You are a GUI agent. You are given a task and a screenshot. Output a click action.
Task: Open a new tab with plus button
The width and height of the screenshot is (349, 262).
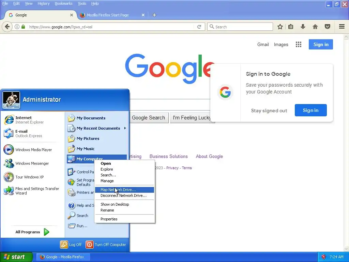tap(154, 15)
